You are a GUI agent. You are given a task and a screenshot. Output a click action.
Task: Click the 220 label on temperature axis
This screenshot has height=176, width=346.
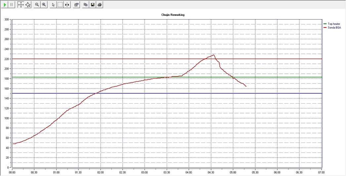tap(6, 59)
